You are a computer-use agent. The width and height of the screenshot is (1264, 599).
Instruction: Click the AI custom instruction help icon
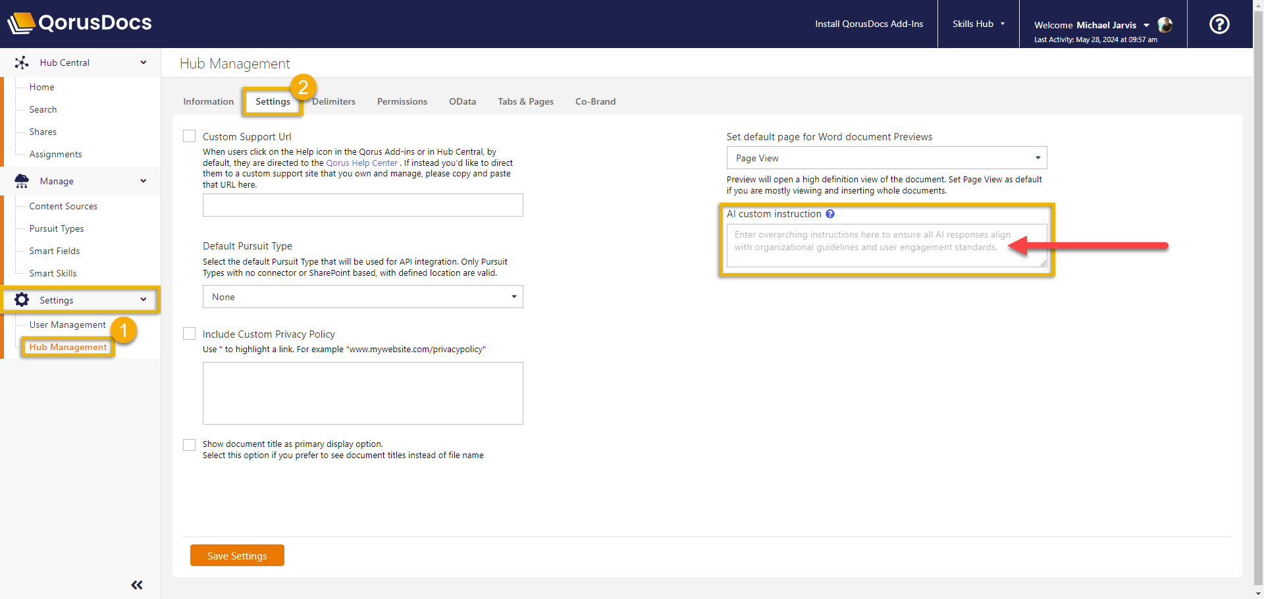830,214
